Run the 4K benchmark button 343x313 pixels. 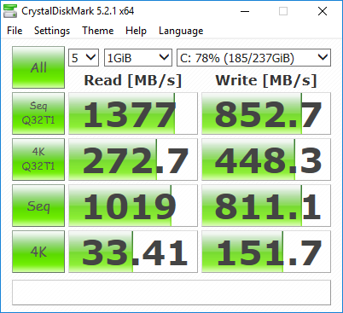click(x=38, y=252)
